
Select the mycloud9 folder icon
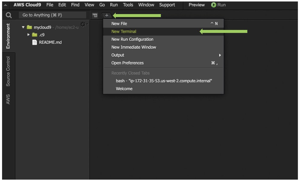point(29,27)
